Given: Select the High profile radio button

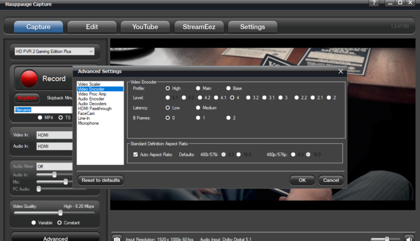Looking at the screenshot, I should click(x=168, y=88).
